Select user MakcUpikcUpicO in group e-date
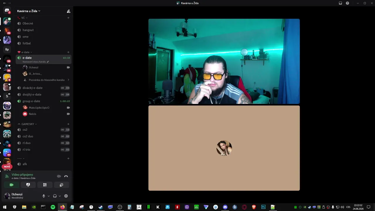This screenshot has height=211, width=375. (46, 108)
